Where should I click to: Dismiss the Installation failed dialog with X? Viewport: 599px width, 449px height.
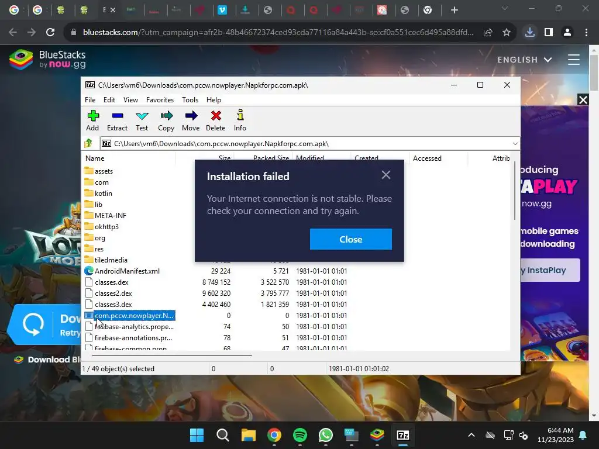(x=386, y=175)
